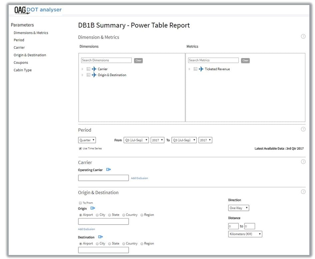Tick the Carrier dimension checkbox
315x259 pixels.
coord(88,69)
